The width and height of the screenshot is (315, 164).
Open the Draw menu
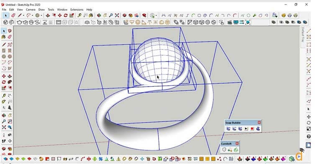pyautogui.click(x=41, y=10)
